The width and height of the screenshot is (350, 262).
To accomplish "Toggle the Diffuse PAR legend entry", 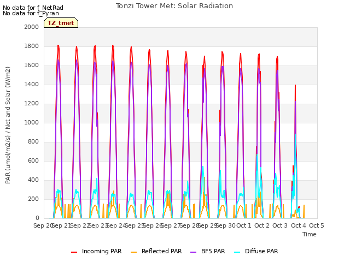I will point(256,251).
